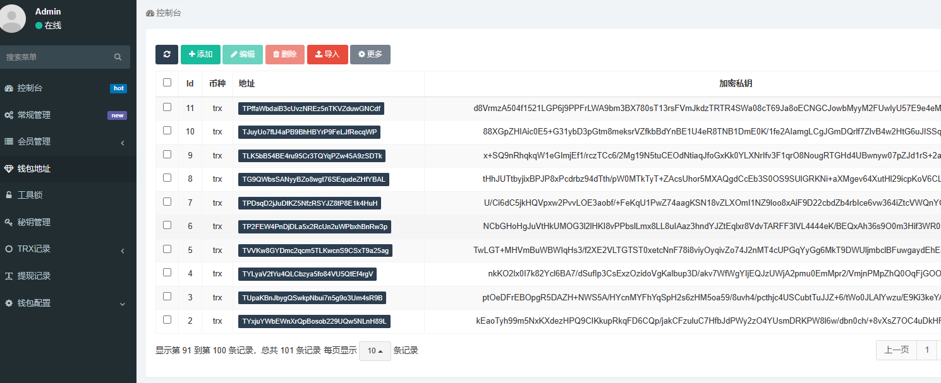This screenshot has width=941, height=383.
Task: Open the page size dropdown showing 10
Action: click(x=375, y=351)
